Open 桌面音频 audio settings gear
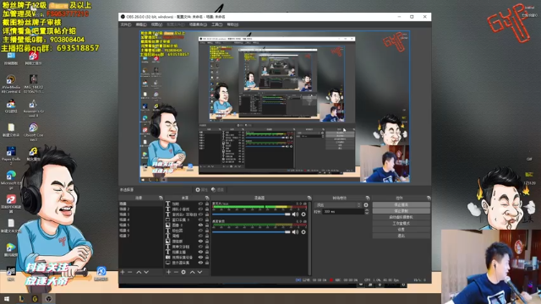 pyautogui.click(x=303, y=232)
